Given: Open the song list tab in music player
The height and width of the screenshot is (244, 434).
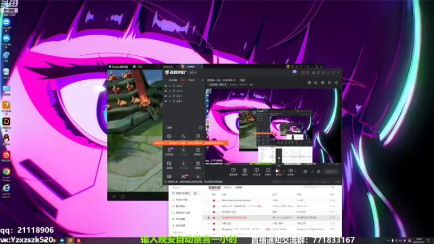Looking at the screenshot, I should 214,188.
